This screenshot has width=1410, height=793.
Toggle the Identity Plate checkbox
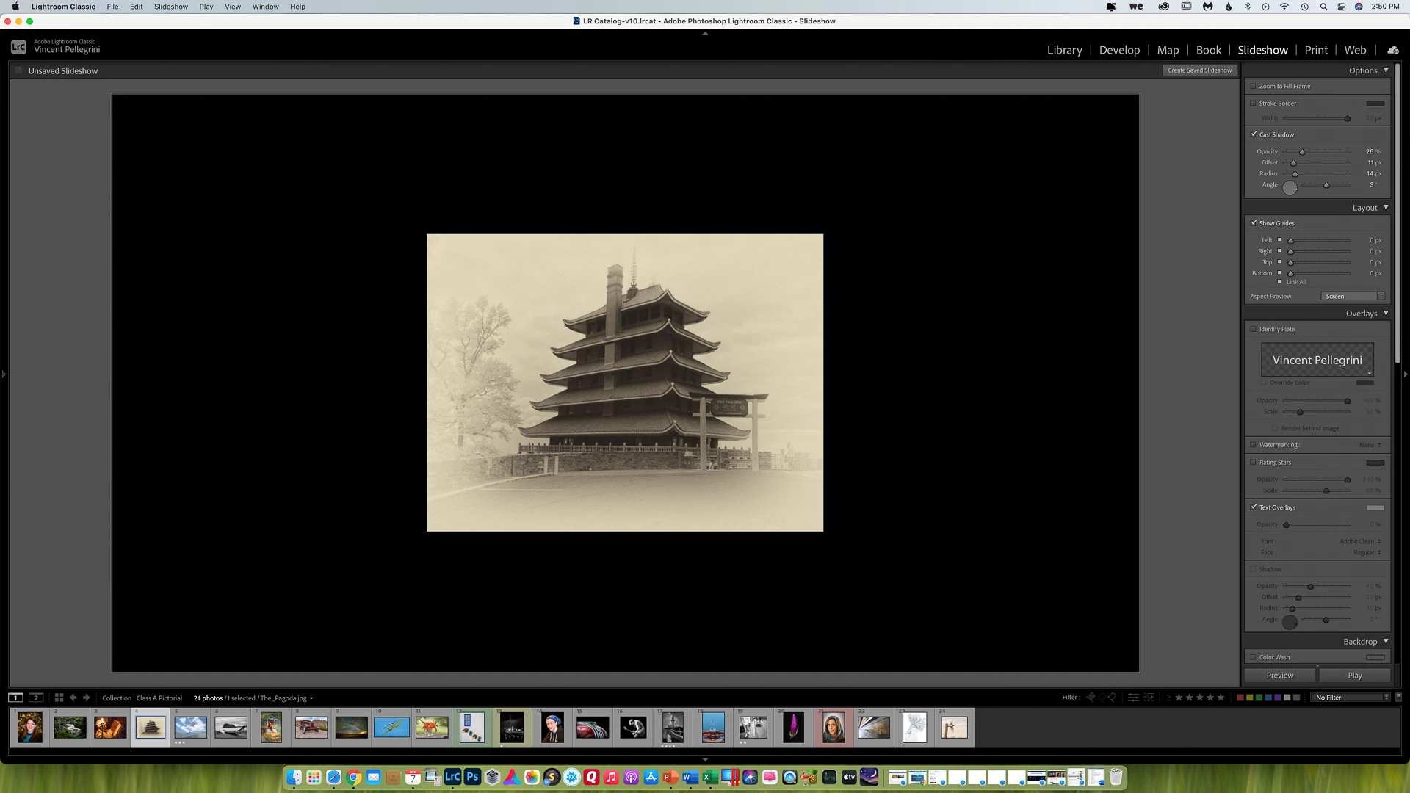tap(1254, 329)
